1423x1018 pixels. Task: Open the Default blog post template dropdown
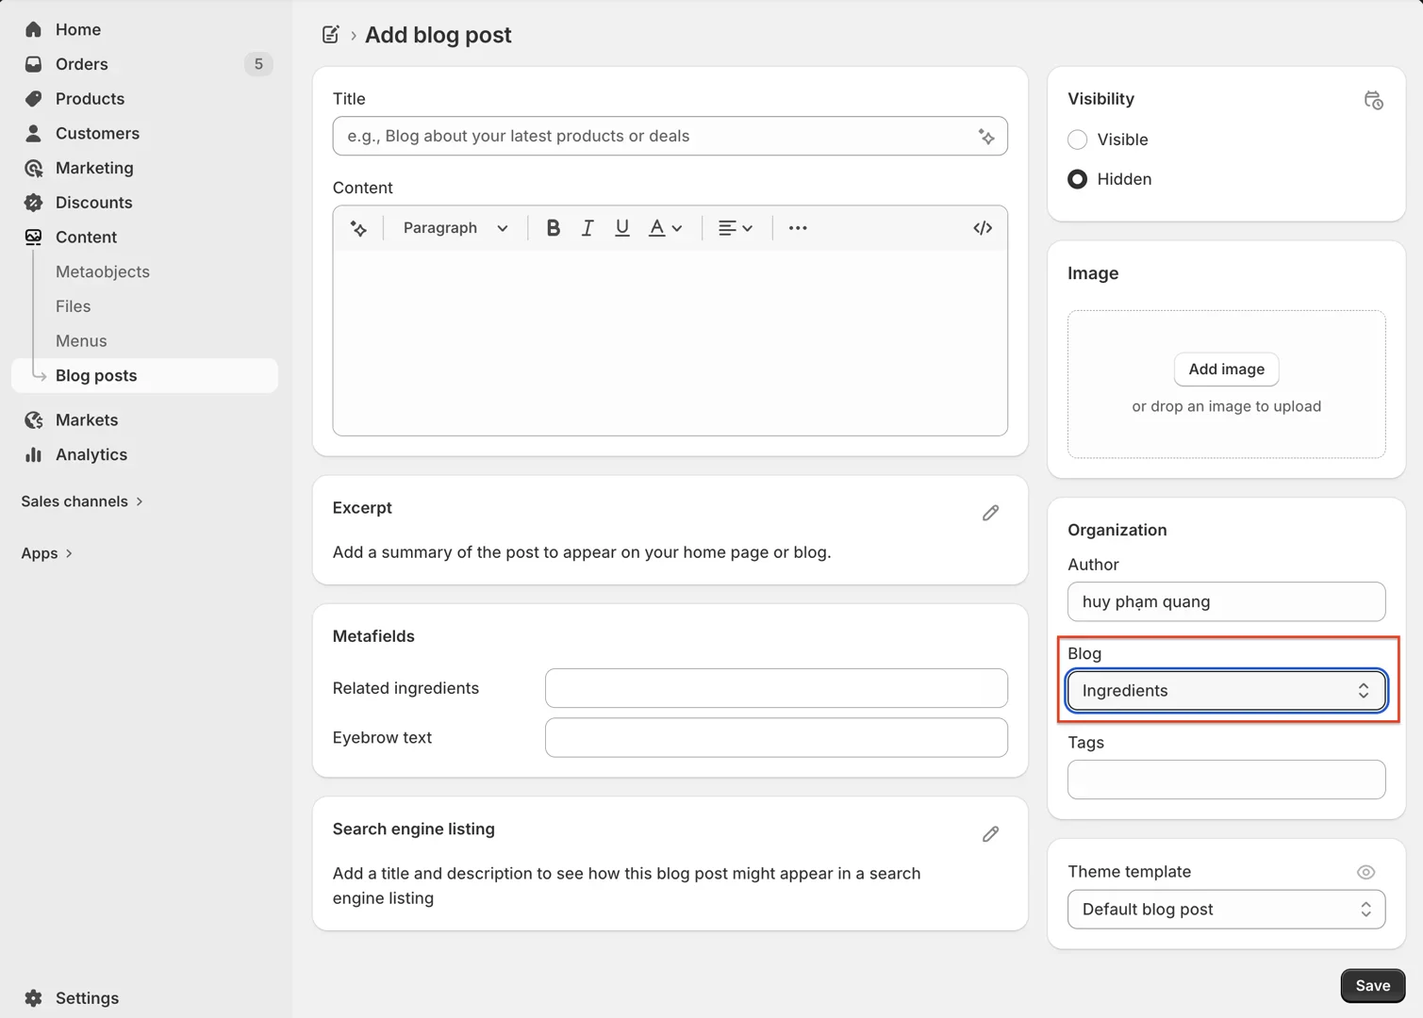click(x=1225, y=910)
